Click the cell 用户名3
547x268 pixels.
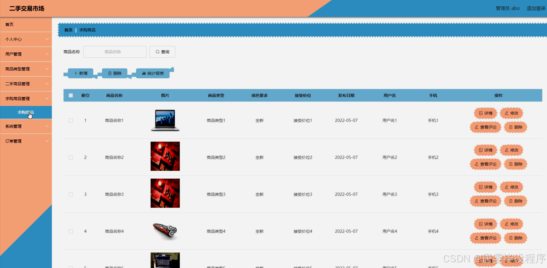[390, 194]
